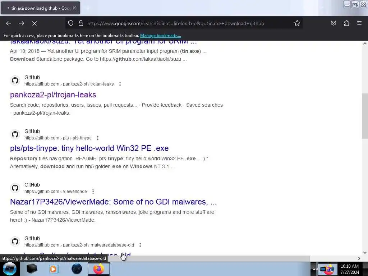
Task: Go back with the browser back arrow
Action: tap(9, 23)
